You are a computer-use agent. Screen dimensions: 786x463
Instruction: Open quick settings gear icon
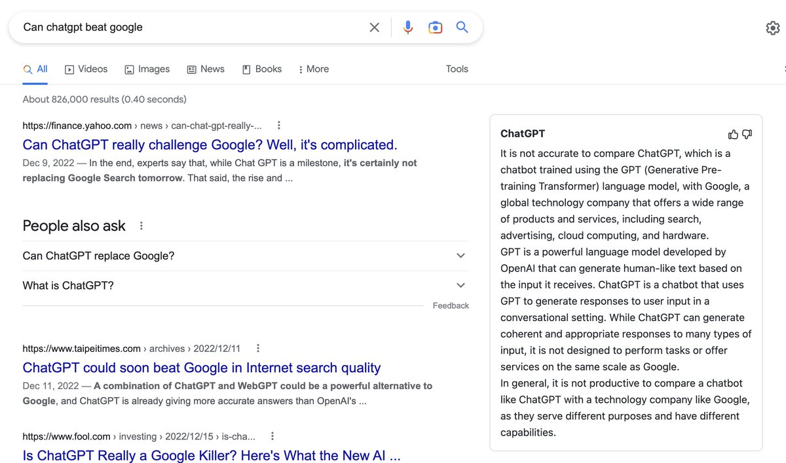(772, 27)
